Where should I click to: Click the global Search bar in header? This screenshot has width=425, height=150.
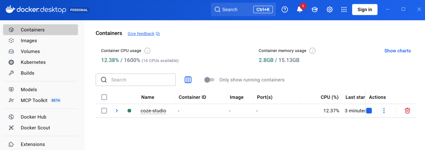[x=244, y=9]
